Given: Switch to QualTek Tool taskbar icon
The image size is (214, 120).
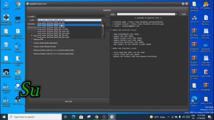Looking at the screenshot, I should coord(112,117).
